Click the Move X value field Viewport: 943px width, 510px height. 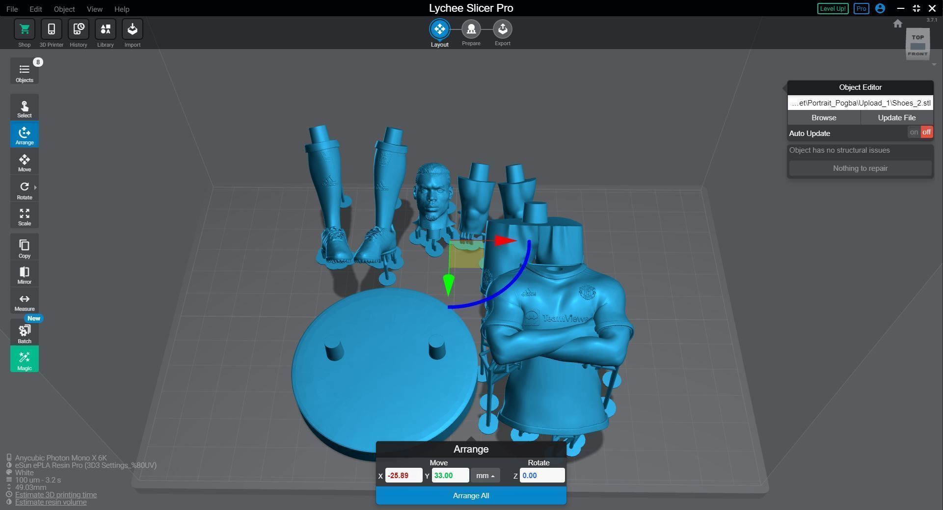(404, 476)
